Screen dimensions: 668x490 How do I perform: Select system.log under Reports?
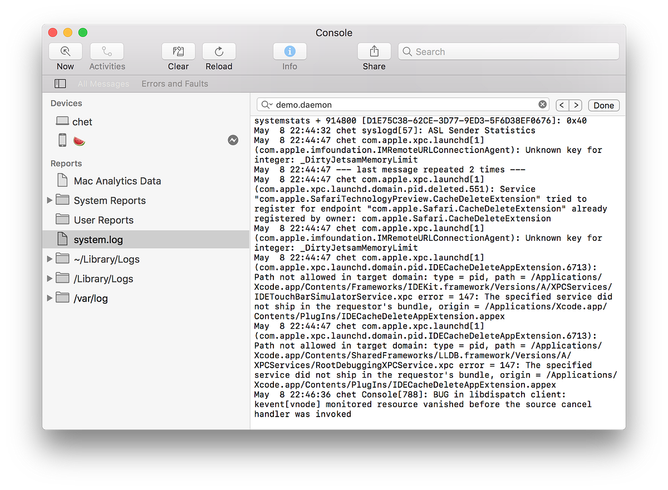pos(95,239)
